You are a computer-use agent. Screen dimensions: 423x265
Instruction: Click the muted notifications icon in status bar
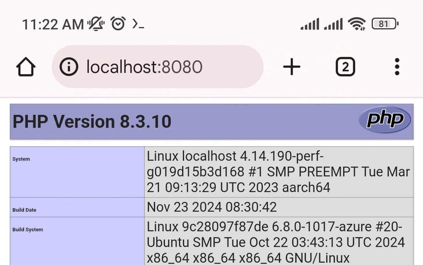point(95,24)
